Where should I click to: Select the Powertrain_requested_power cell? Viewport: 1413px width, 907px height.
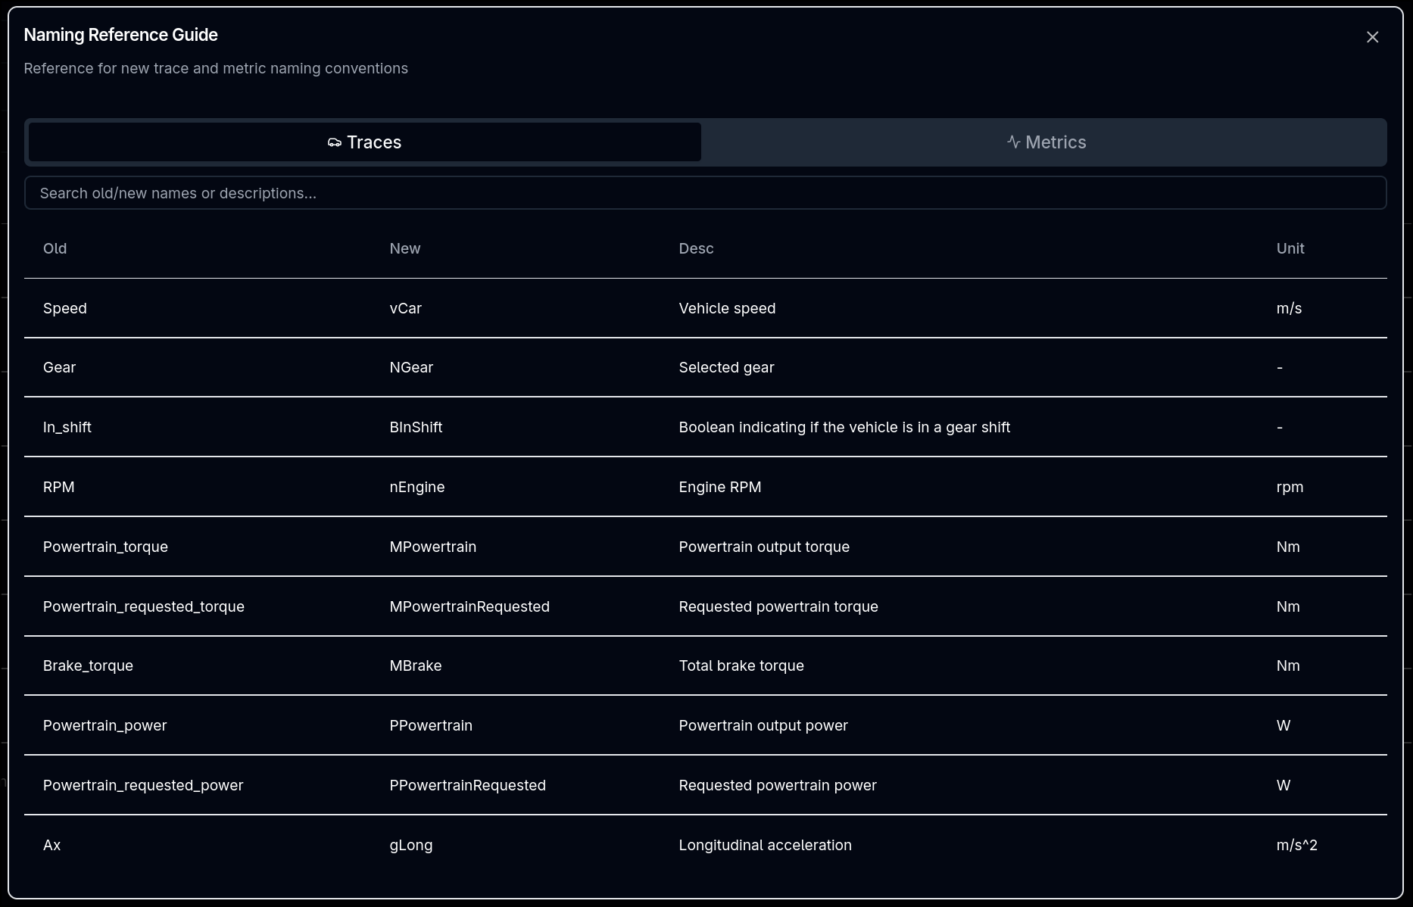143,785
